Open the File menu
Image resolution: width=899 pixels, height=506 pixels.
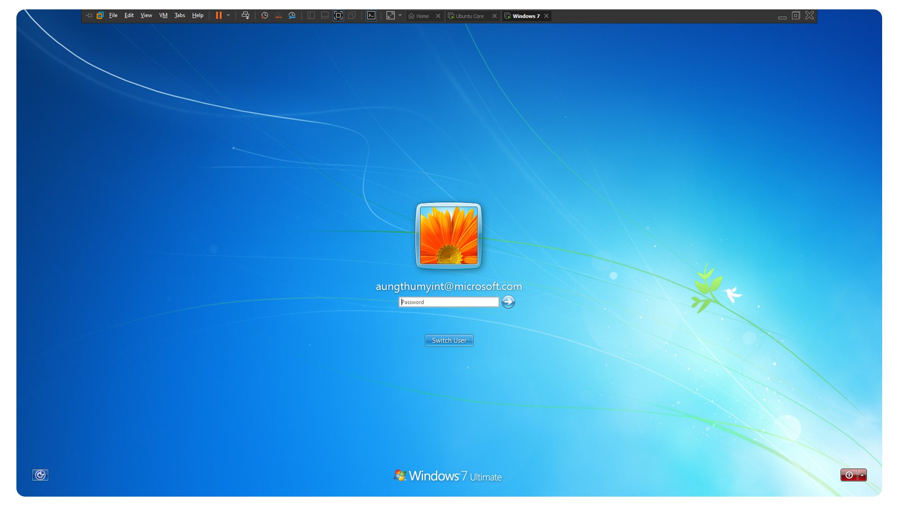113,15
